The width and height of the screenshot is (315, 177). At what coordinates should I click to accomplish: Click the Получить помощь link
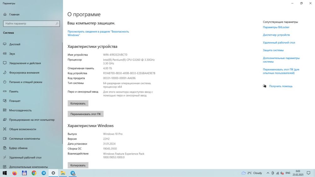(x=281, y=86)
